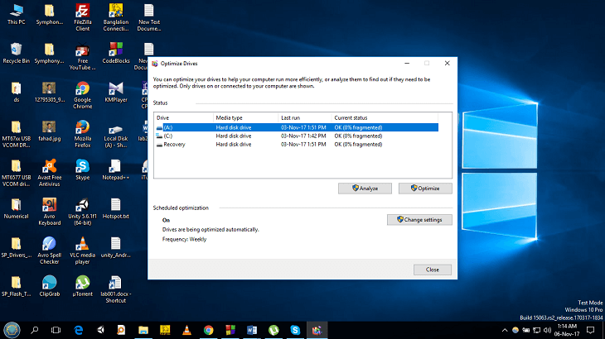The image size is (605, 339).
Task: Select the VLC media player desktop icon
Action: tap(82, 245)
